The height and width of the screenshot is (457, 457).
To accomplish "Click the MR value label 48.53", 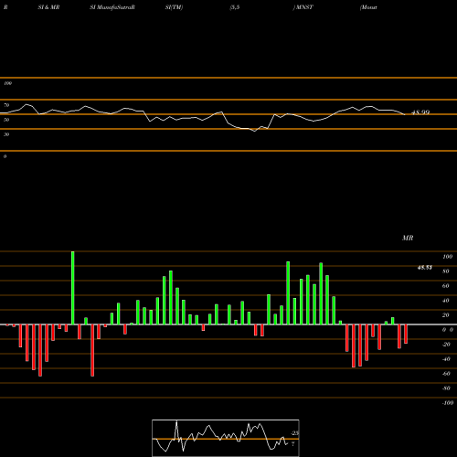I will [x=425, y=268].
